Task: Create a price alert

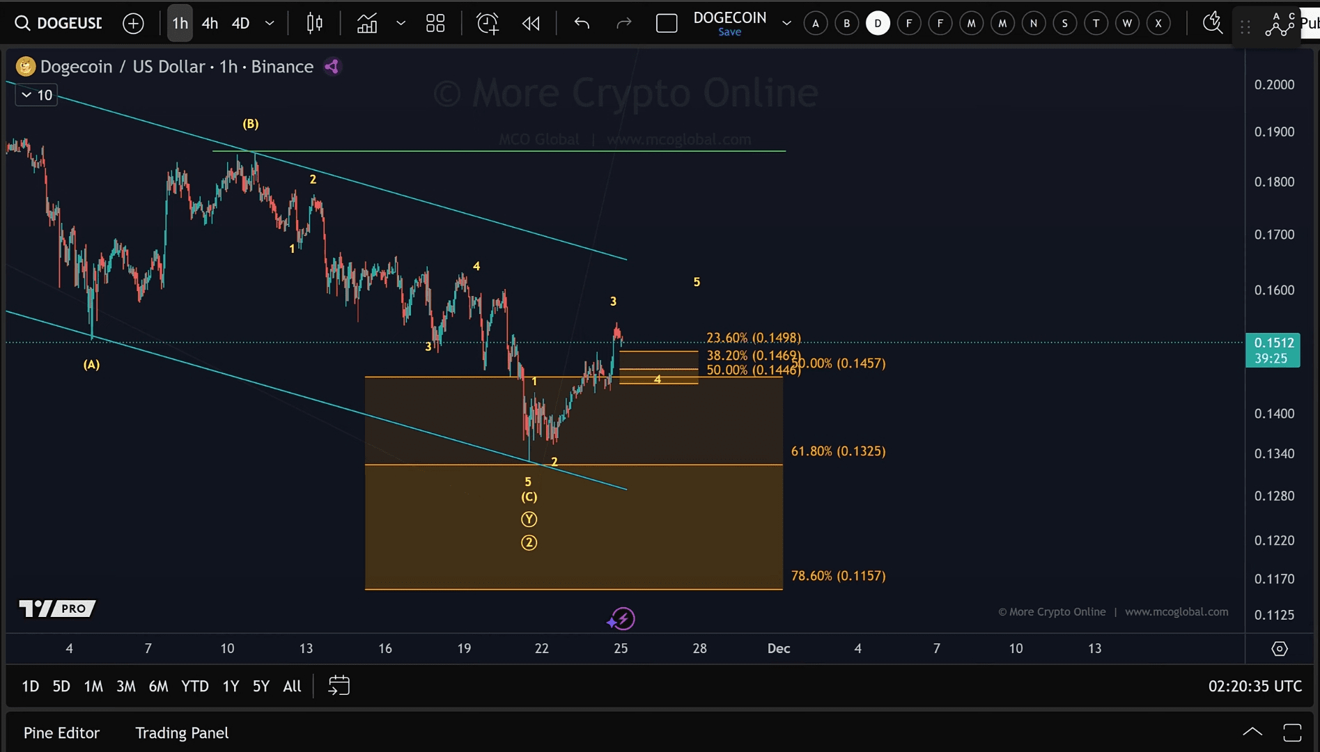Action: [x=488, y=24]
